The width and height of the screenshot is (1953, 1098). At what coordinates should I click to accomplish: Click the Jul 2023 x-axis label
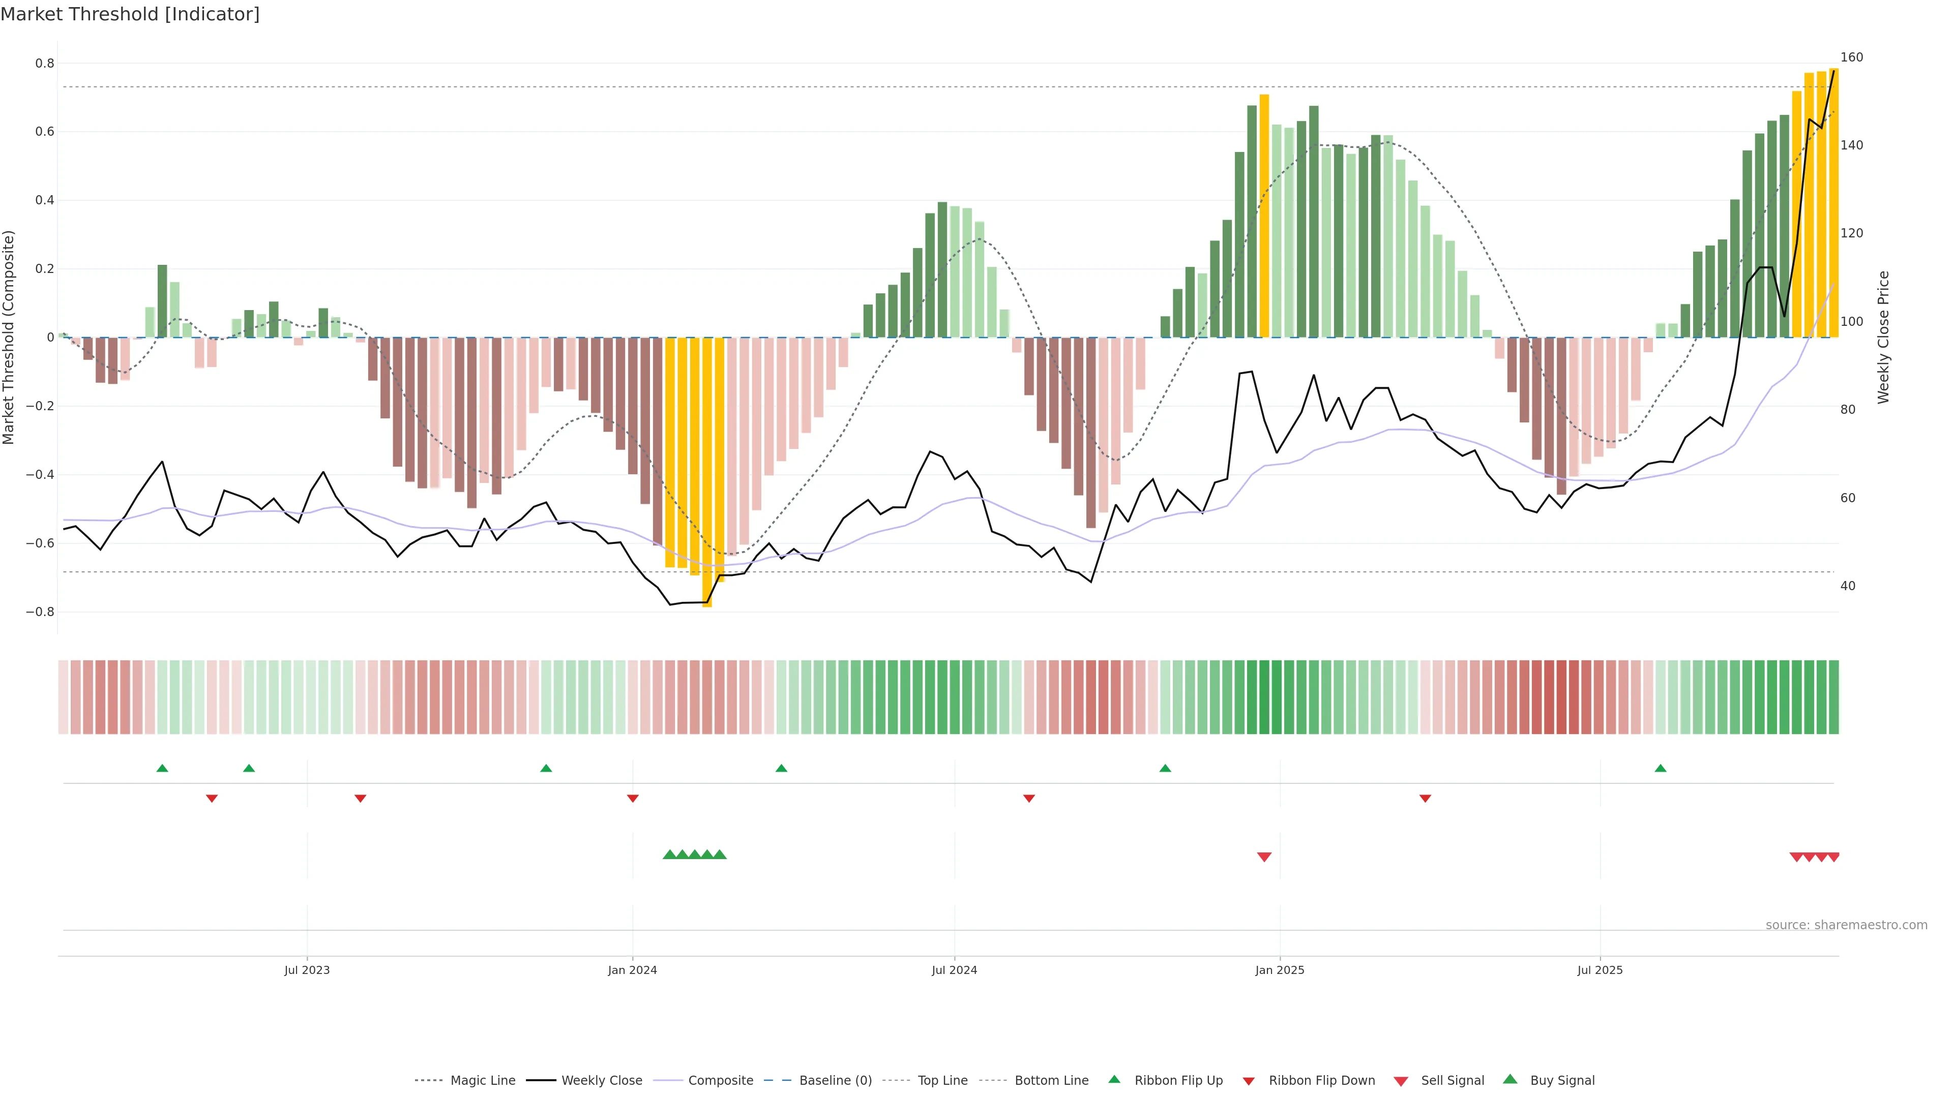click(307, 970)
